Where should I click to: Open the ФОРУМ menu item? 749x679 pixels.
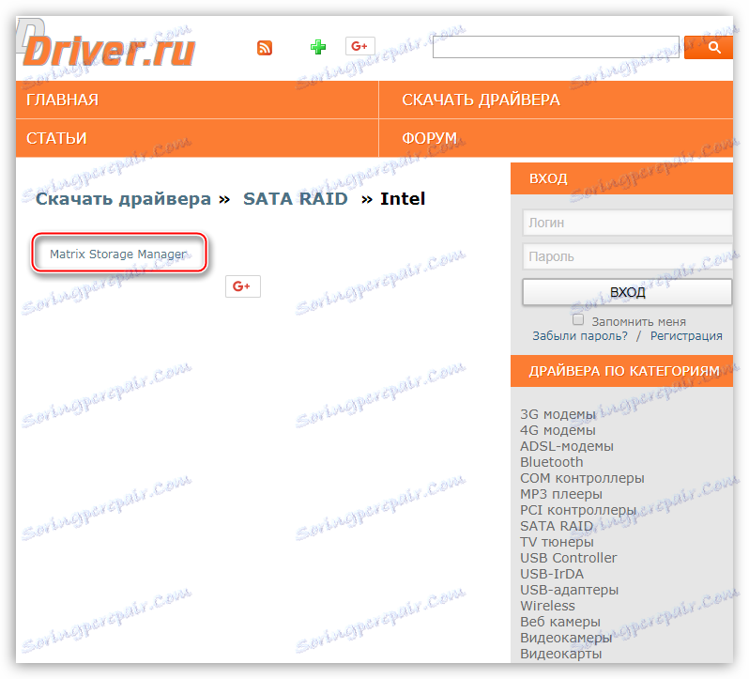tap(429, 138)
